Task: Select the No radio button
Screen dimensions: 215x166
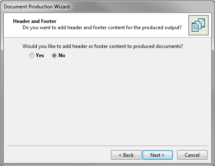Action: (x=54, y=55)
